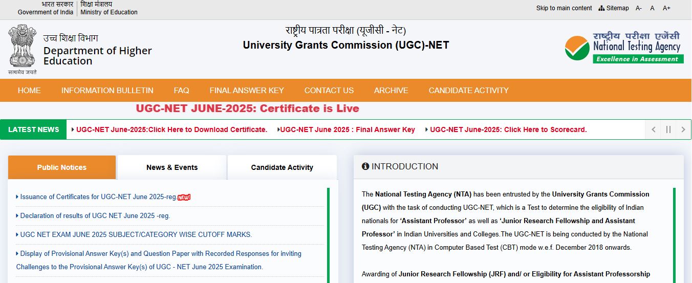The height and width of the screenshot is (283, 692).
Task: Open Issuance of Certificates notice link
Action: [98, 197]
